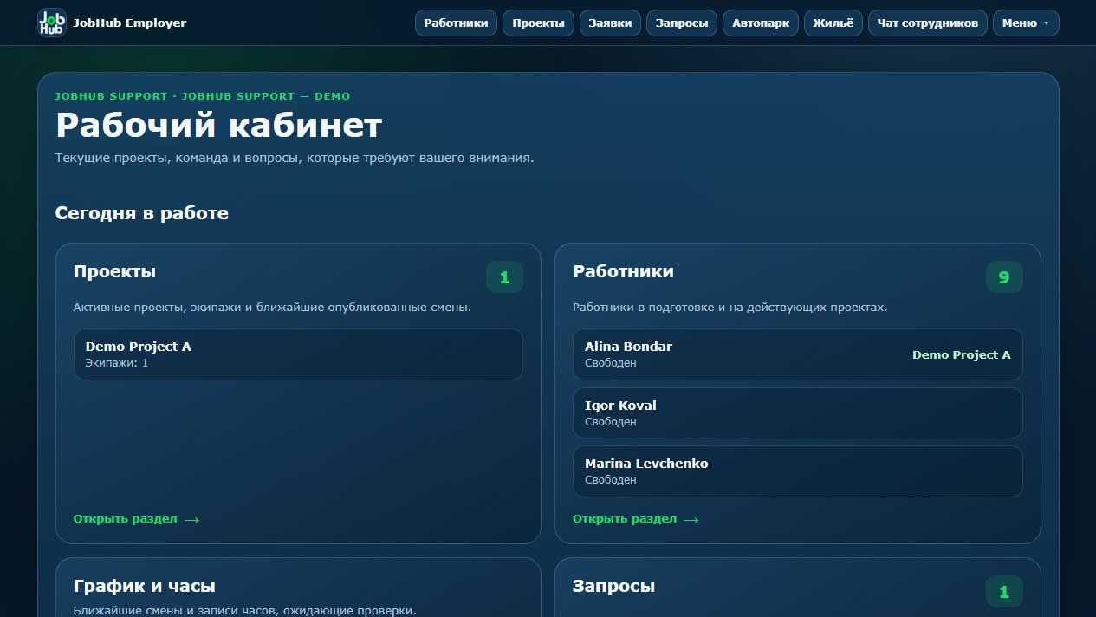Open Alina Bondar worker row

coord(798,354)
